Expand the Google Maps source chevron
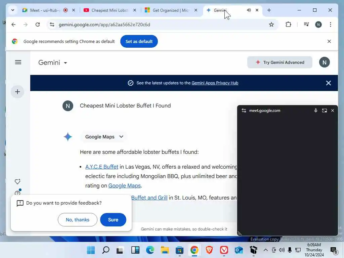 tap(121, 137)
